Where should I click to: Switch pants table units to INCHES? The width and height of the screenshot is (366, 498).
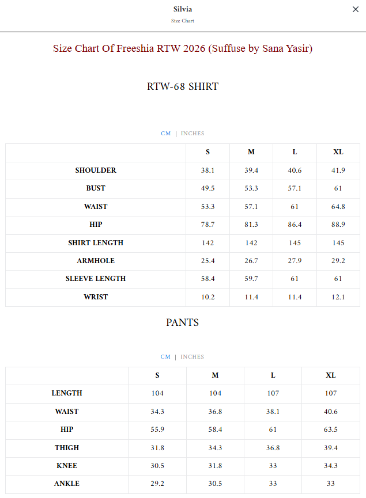(192, 357)
